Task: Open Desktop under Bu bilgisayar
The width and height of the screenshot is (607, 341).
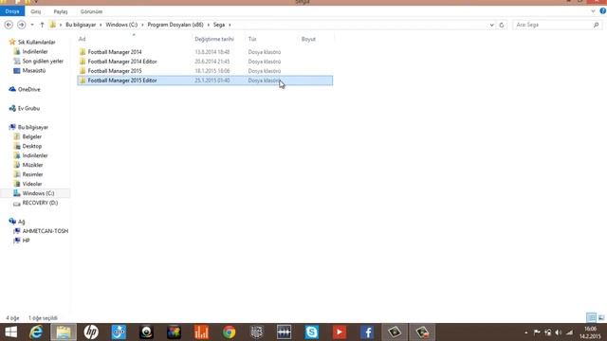Action: (x=31, y=146)
